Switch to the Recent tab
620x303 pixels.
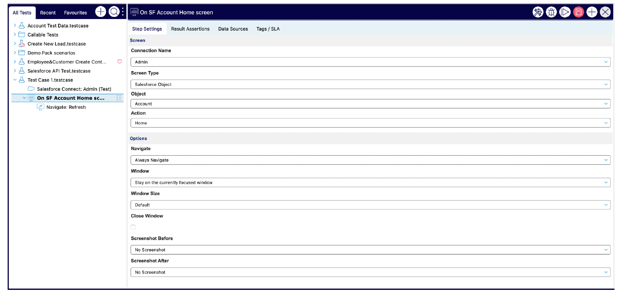coord(48,13)
